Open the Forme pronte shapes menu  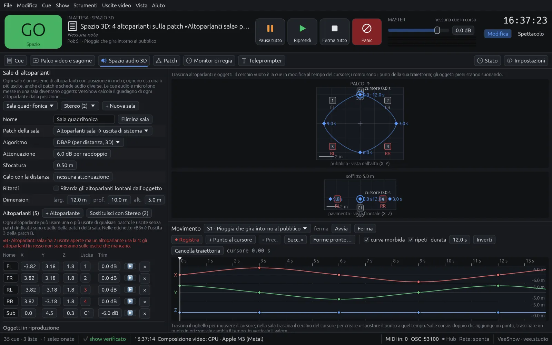tap(332, 240)
